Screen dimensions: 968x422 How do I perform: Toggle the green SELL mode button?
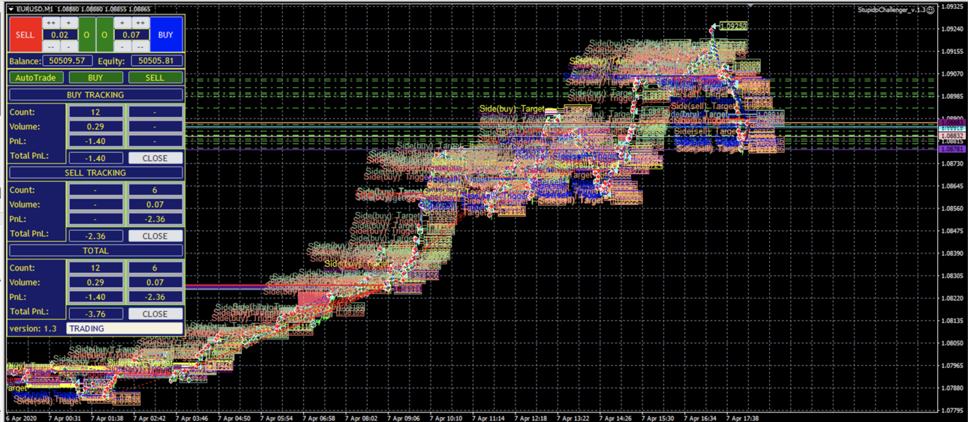coord(155,77)
